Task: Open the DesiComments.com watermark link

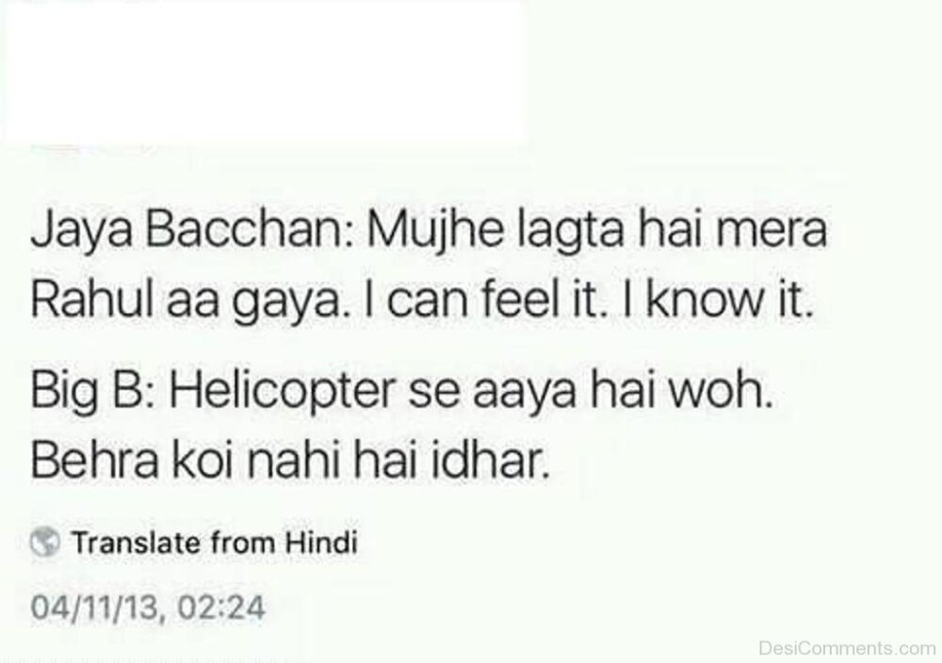Action: [x=847, y=648]
